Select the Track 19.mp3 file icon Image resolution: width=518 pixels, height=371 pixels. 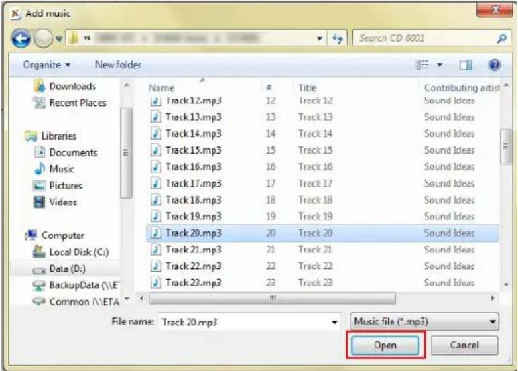coord(156,216)
